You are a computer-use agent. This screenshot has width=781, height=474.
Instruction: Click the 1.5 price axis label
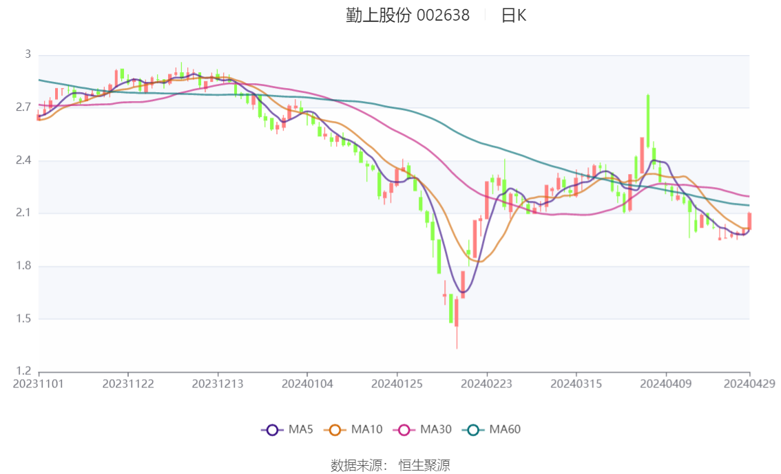(x=23, y=319)
